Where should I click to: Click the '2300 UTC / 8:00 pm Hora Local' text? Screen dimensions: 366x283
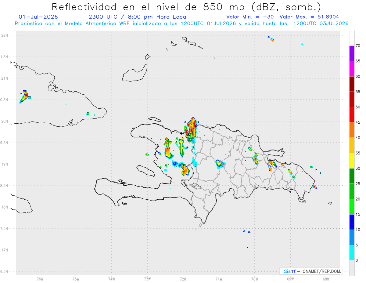(138, 17)
